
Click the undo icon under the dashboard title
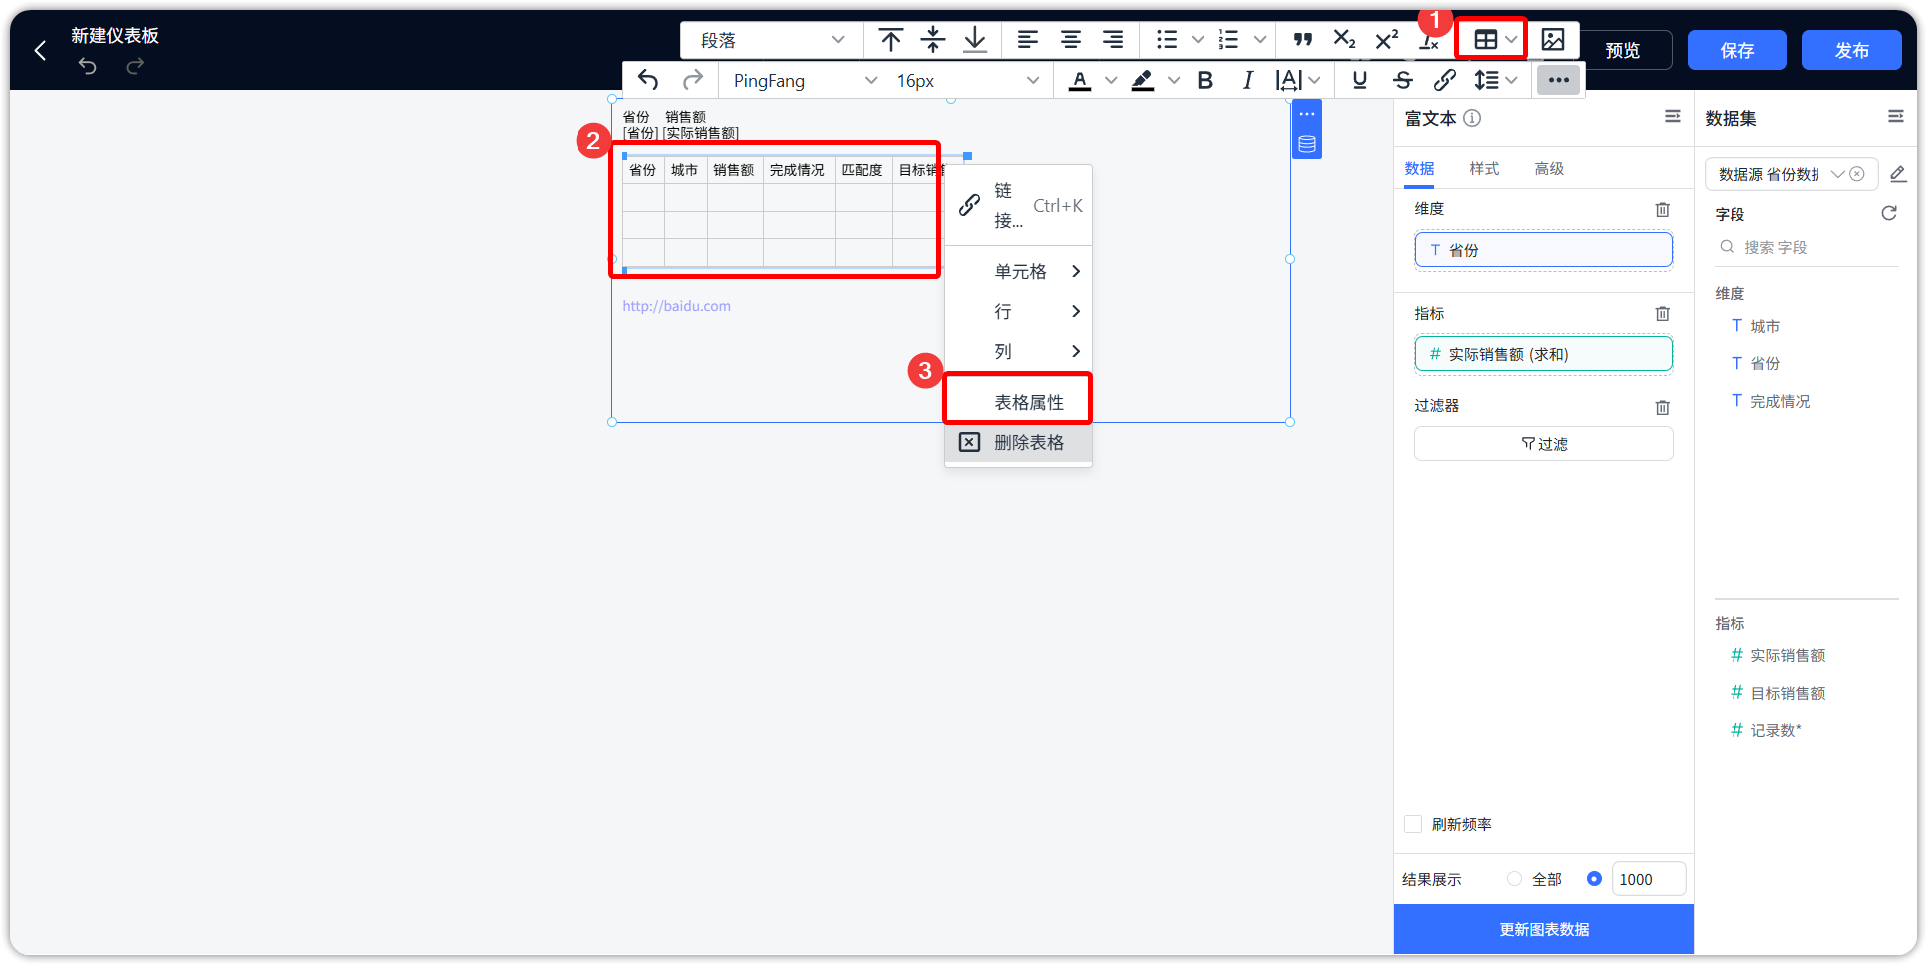coord(88,66)
